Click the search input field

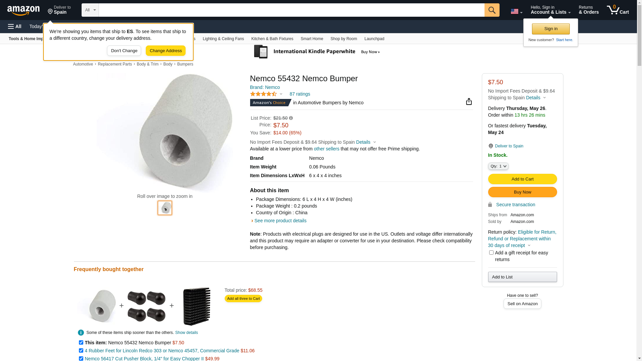click(291, 10)
